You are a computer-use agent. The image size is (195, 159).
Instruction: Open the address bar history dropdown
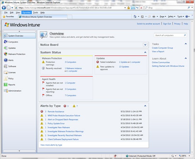click(x=125, y=8)
